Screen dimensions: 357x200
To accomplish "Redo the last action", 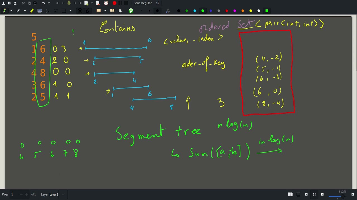I will 49,3.
